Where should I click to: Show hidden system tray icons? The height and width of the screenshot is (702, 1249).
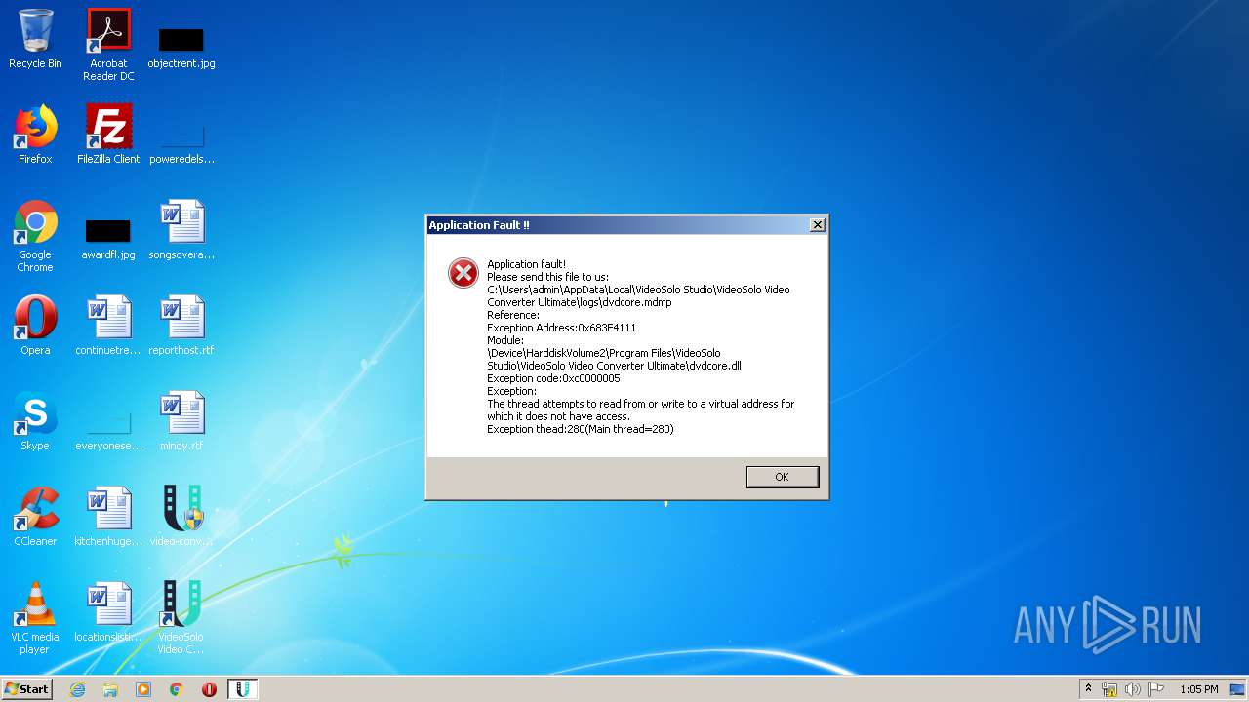click(x=1088, y=688)
